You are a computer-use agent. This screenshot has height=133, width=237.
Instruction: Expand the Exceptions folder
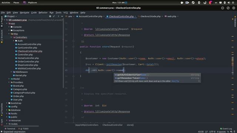[9, 30]
